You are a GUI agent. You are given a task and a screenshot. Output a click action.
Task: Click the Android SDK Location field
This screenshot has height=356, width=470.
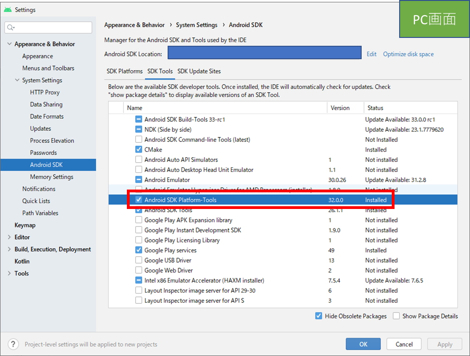[x=264, y=53]
